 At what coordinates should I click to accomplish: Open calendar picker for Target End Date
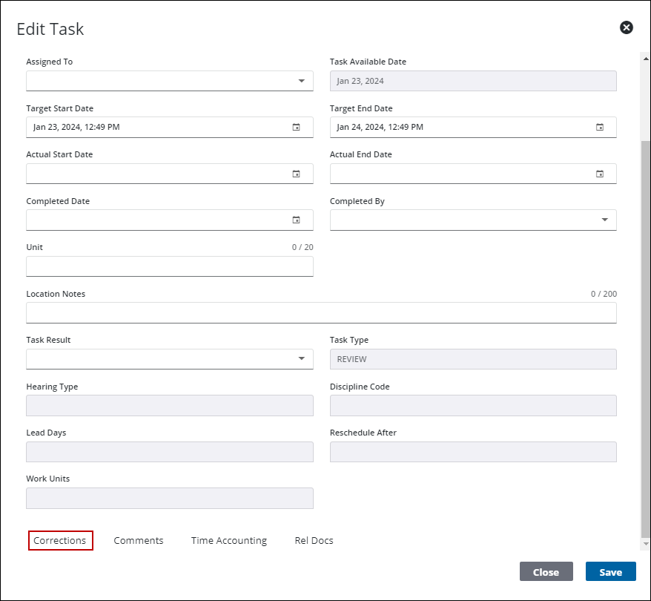tap(600, 128)
